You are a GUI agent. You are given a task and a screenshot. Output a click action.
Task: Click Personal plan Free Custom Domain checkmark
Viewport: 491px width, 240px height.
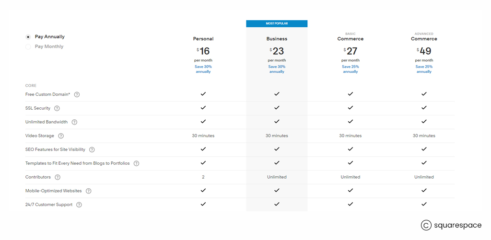(x=203, y=93)
